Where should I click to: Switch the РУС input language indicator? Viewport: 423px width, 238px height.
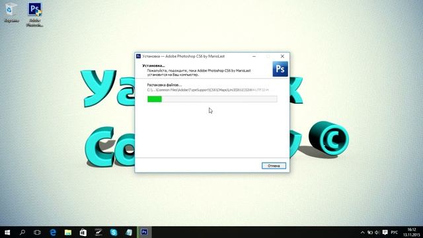pos(395,232)
